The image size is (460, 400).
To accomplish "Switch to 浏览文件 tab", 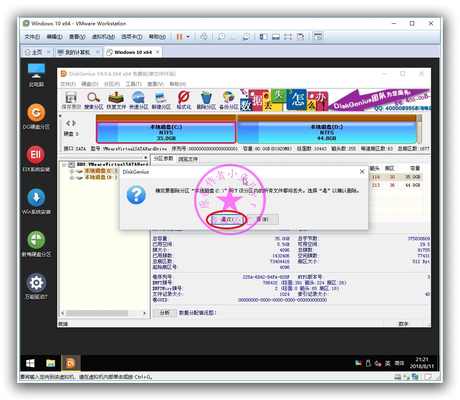I will click(188, 159).
